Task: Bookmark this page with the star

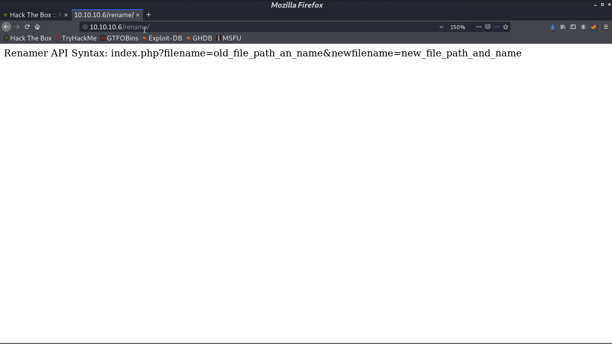Action: [x=506, y=27]
